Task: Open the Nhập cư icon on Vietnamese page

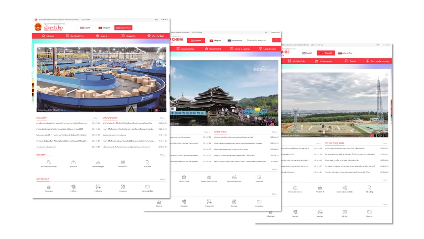Action: click(369, 212)
